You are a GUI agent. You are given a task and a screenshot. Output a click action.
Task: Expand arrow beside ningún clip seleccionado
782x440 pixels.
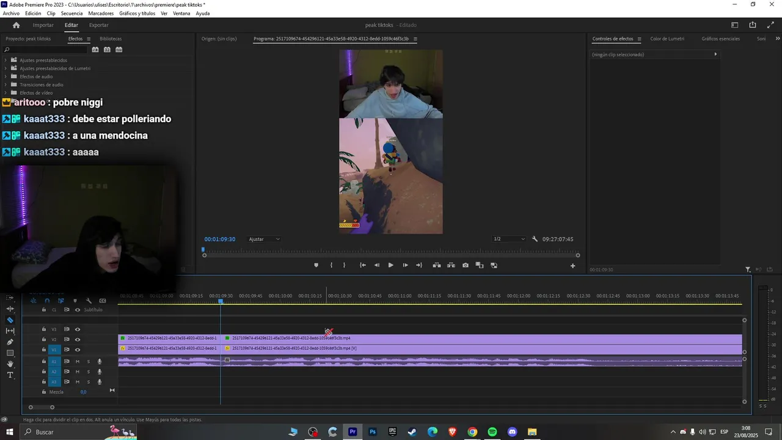tap(715, 54)
